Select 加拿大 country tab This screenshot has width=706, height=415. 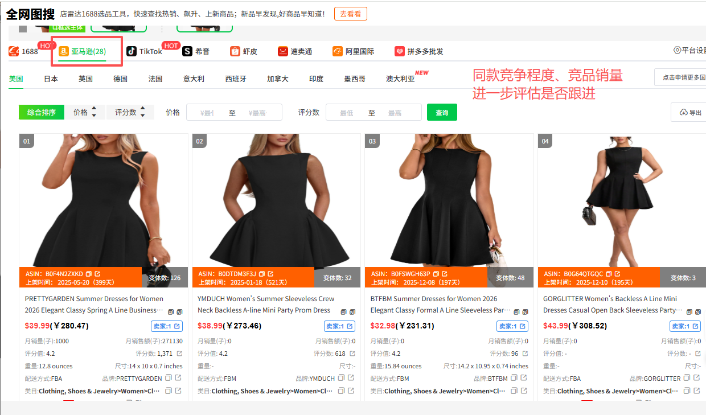(278, 79)
